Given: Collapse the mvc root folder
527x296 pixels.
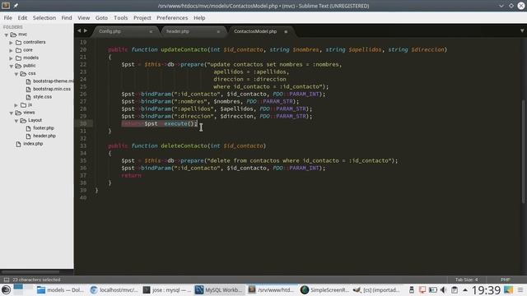Looking at the screenshot, I should (6, 35).
